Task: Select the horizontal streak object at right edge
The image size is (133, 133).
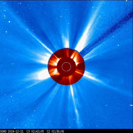Action: 131,105
